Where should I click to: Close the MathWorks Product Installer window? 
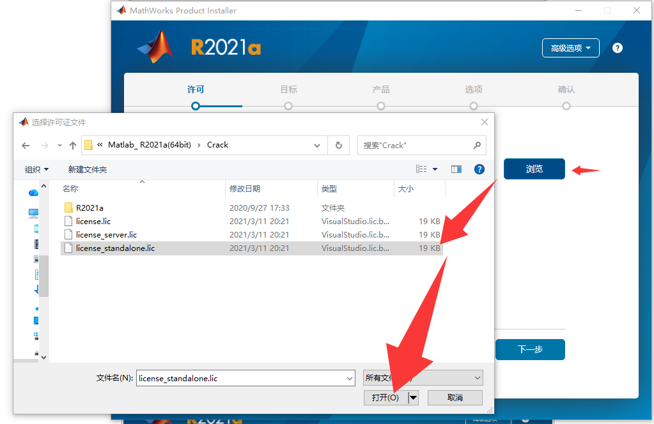pyautogui.click(x=637, y=10)
